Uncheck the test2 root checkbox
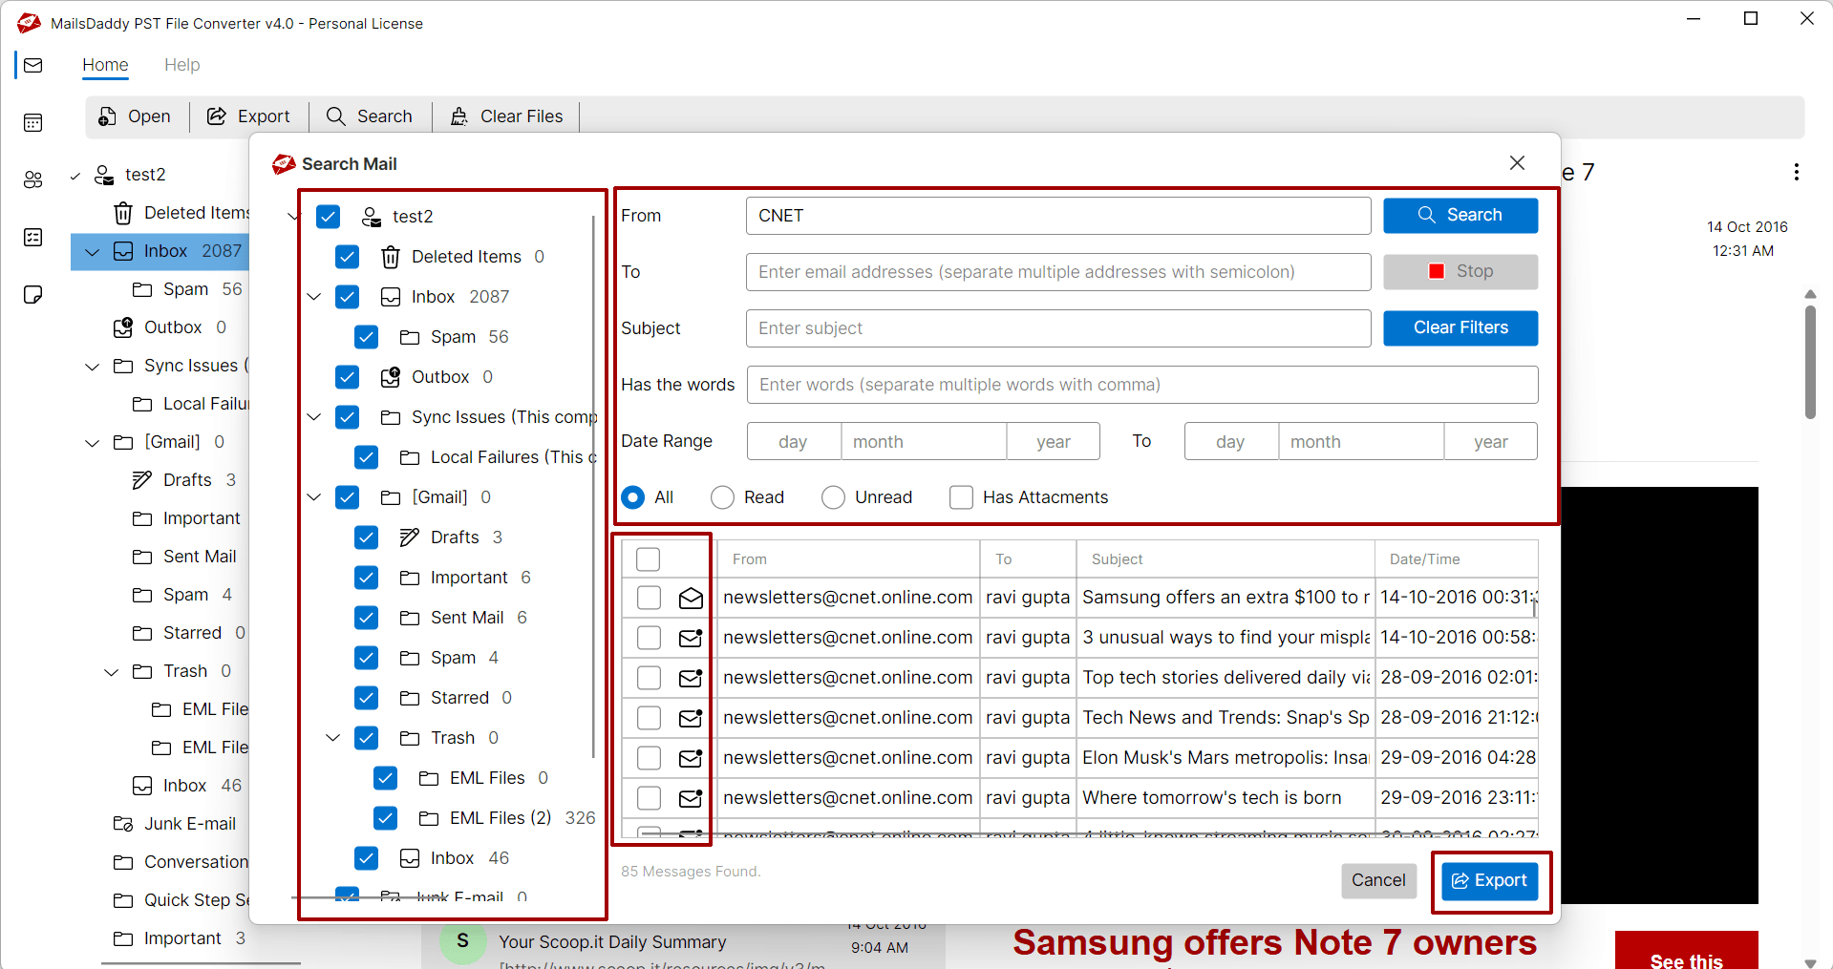 (328, 217)
